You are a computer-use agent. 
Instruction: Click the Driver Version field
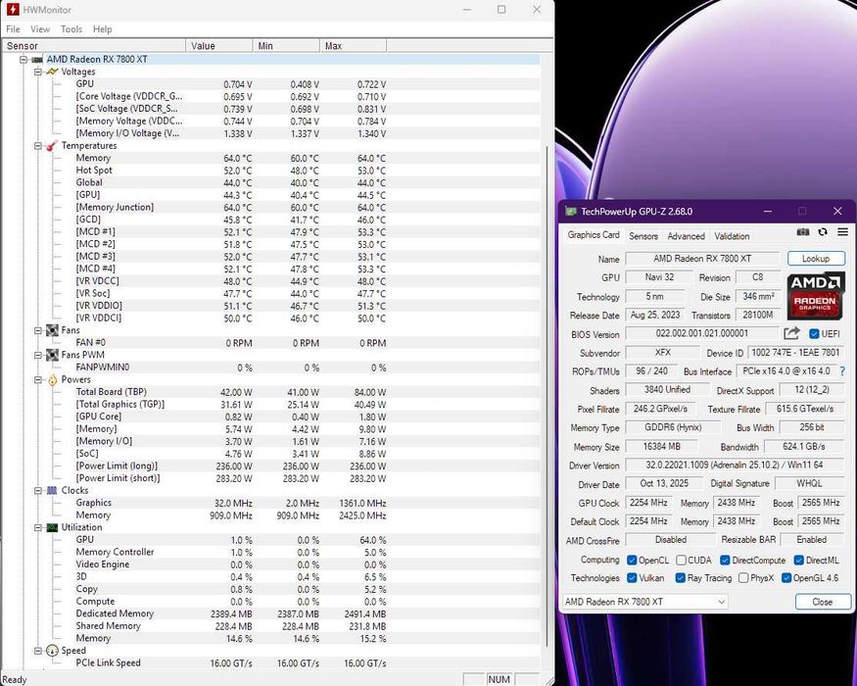coord(734,465)
